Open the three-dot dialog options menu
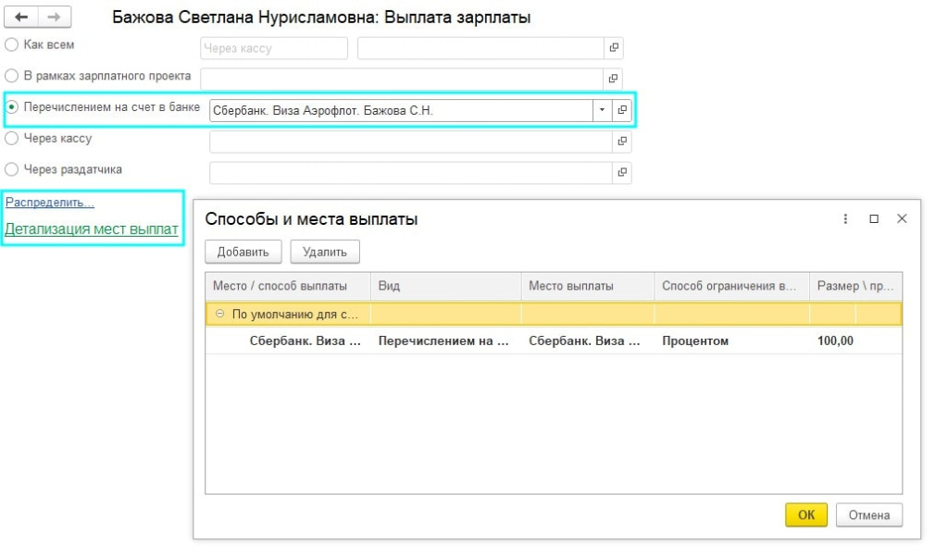The height and width of the screenshot is (557, 948). click(x=845, y=219)
